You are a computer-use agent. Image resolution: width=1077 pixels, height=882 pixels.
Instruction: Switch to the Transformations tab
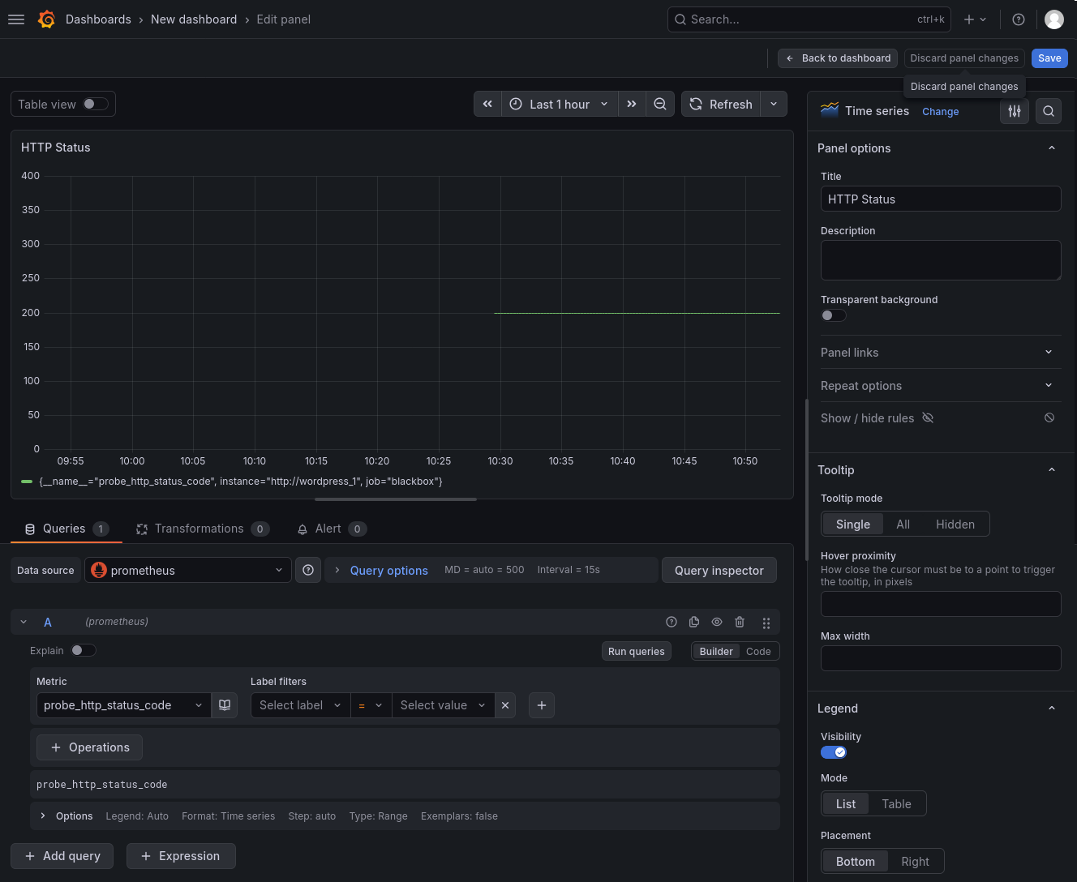click(x=203, y=529)
